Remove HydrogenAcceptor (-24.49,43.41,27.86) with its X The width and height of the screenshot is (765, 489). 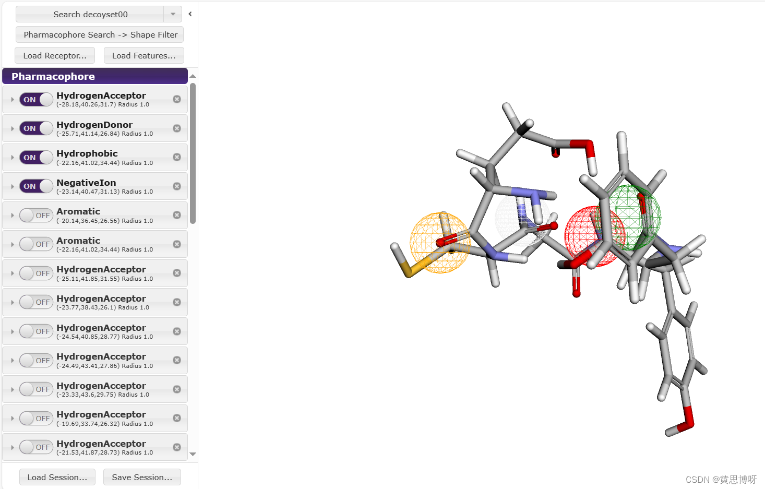click(177, 360)
